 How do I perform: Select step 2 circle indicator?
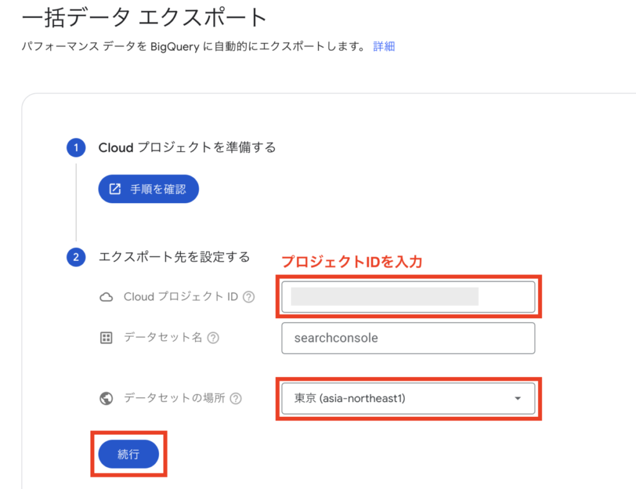[x=76, y=257]
